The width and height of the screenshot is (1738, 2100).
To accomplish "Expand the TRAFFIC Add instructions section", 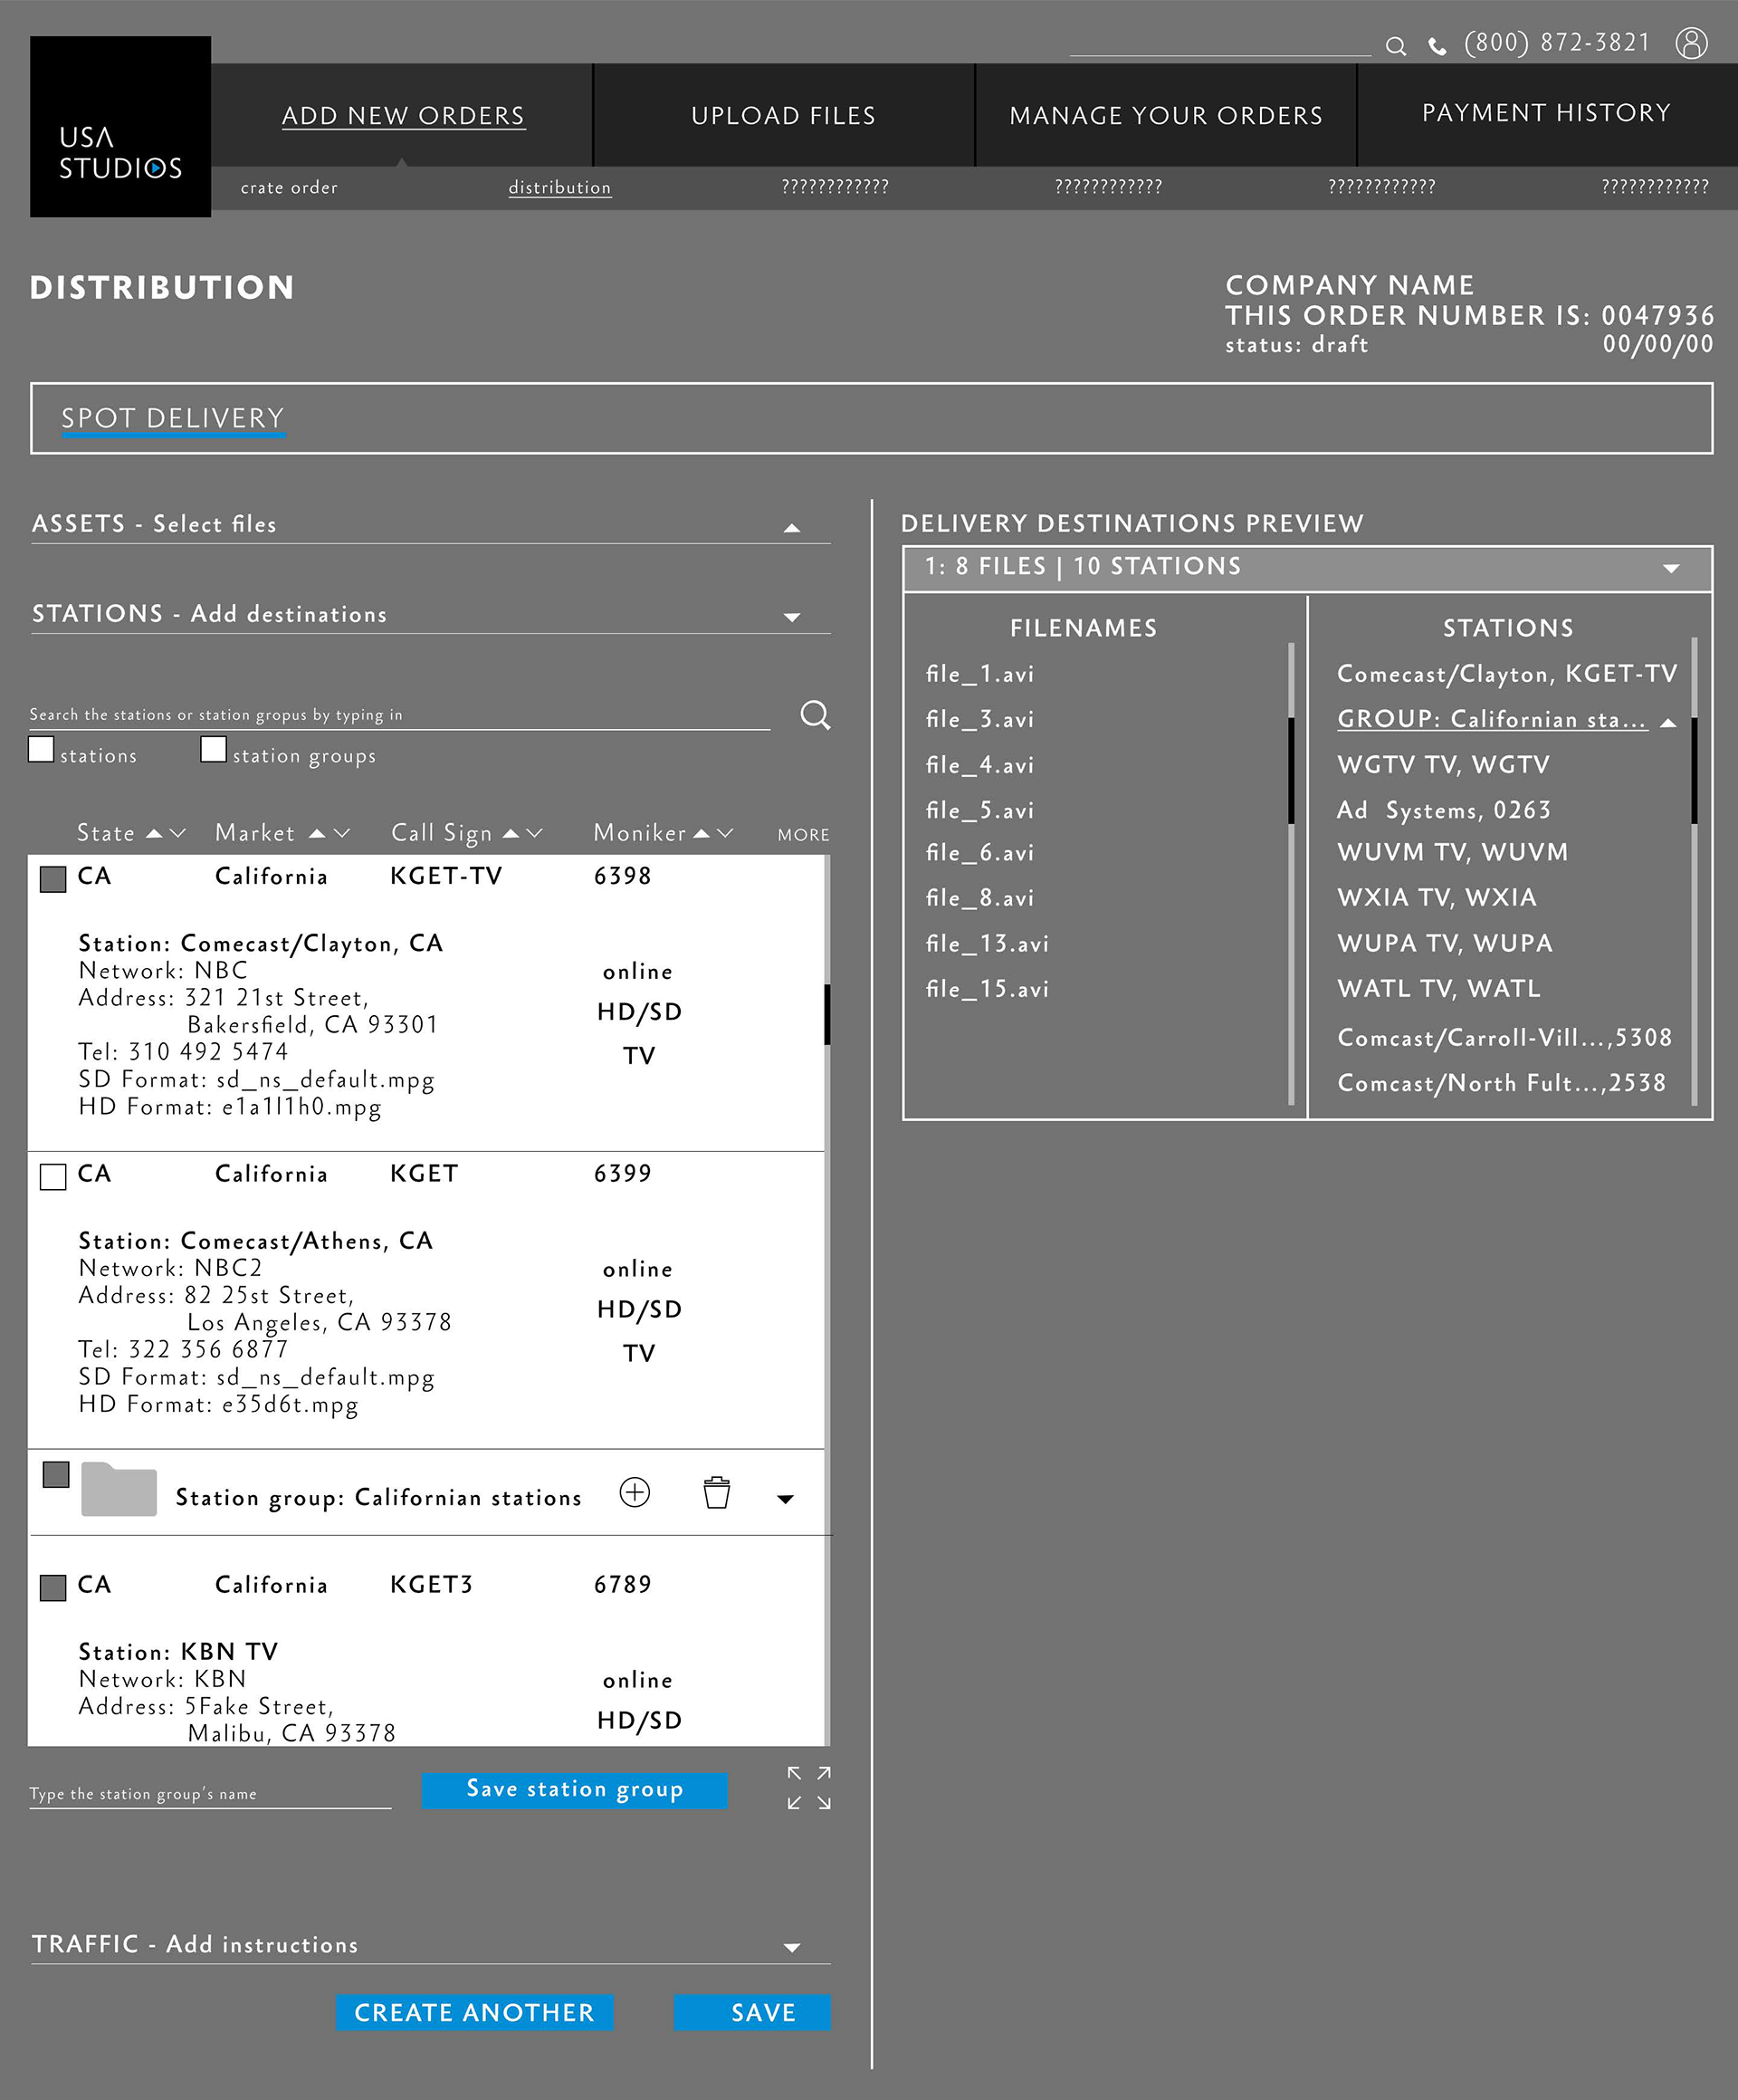I will click(791, 1947).
